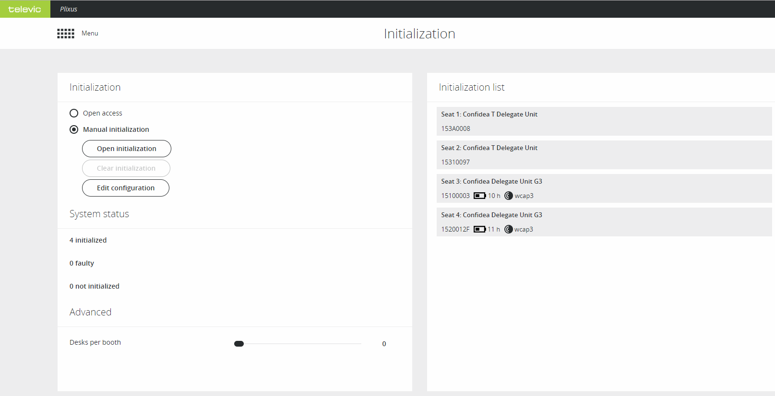Click the Plixus title in header
This screenshot has height=396, width=775.
click(69, 9)
